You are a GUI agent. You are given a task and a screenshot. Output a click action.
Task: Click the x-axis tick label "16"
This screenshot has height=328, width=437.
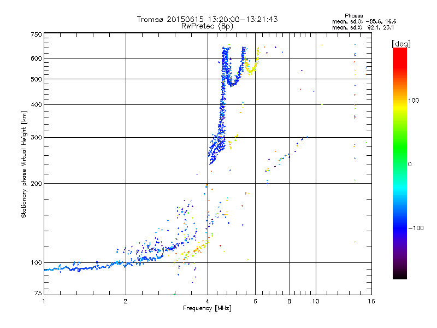371,301
